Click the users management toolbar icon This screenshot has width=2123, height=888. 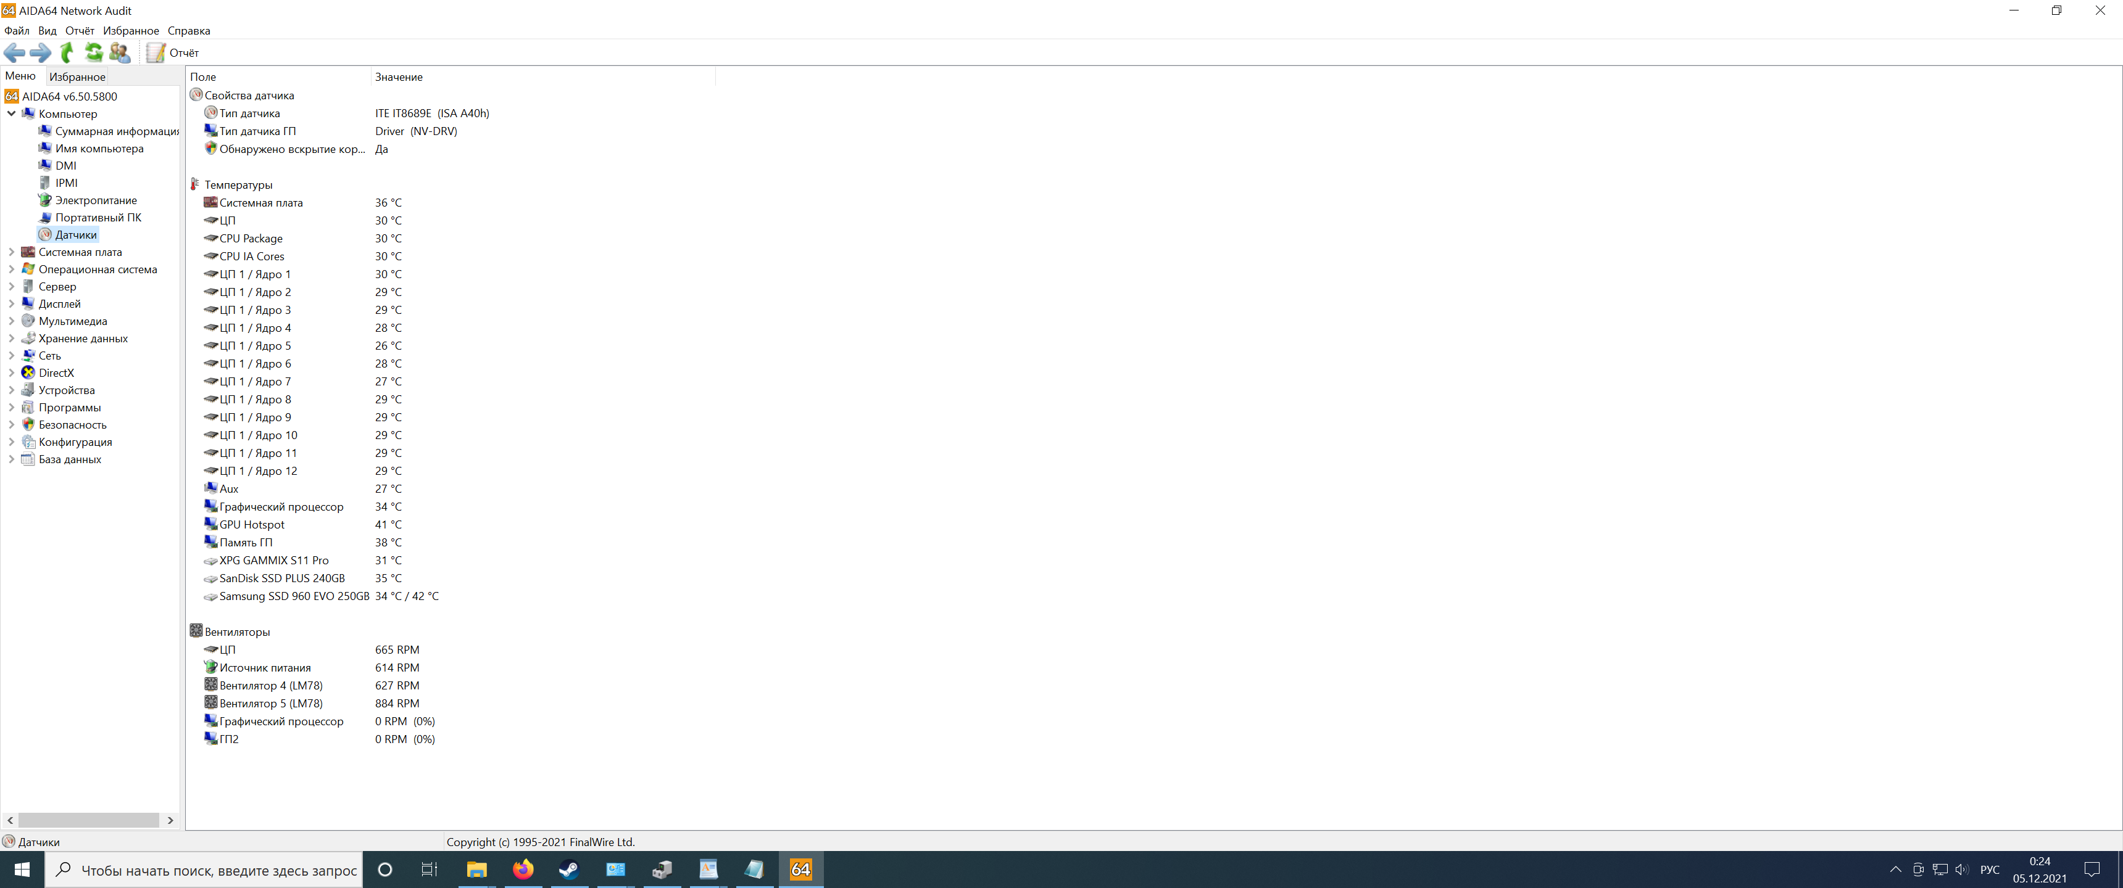pyautogui.click(x=120, y=52)
